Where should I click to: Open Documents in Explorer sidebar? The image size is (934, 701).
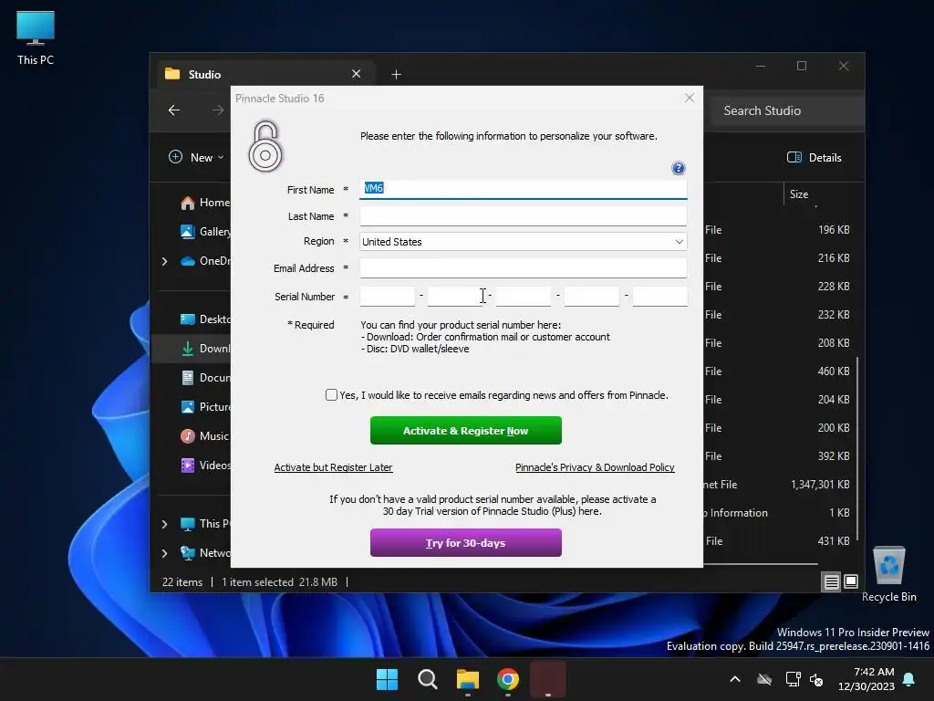[x=204, y=378]
